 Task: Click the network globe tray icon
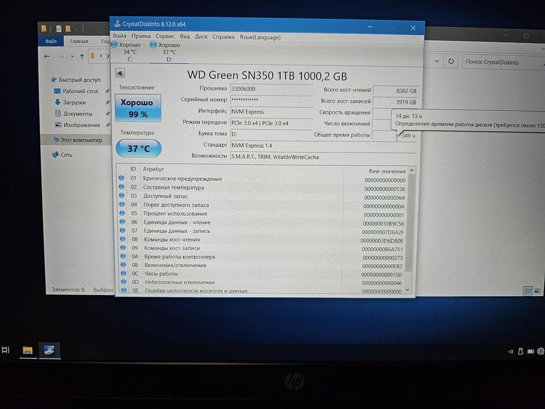pos(540,351)
